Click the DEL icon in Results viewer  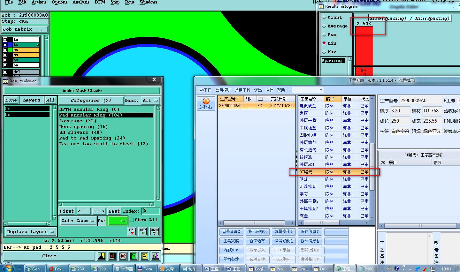[132, 231]
